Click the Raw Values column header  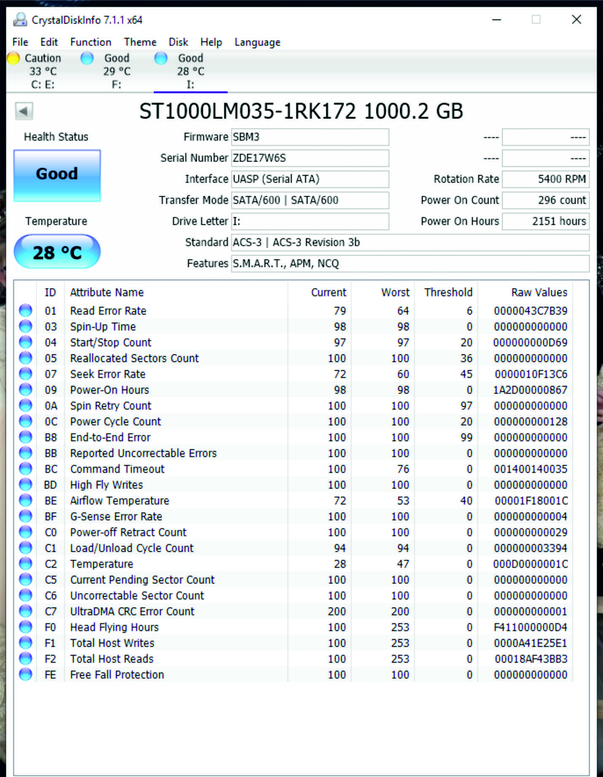(x=539, y=292)
